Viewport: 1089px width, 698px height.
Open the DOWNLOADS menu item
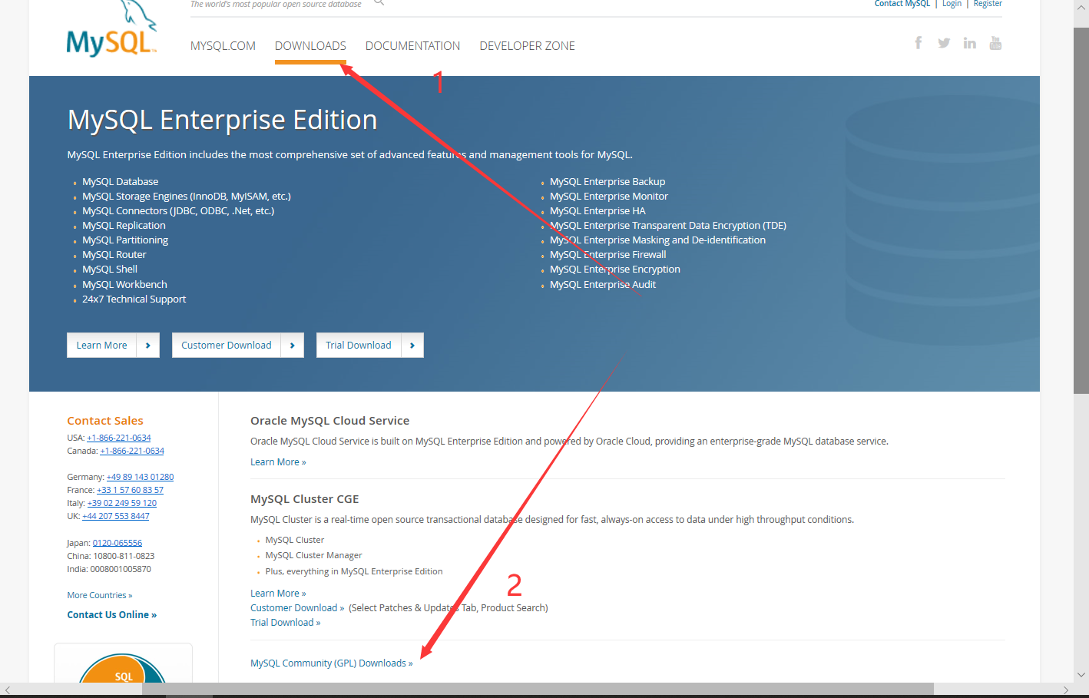pyautogui.click(x=310, y=46)
